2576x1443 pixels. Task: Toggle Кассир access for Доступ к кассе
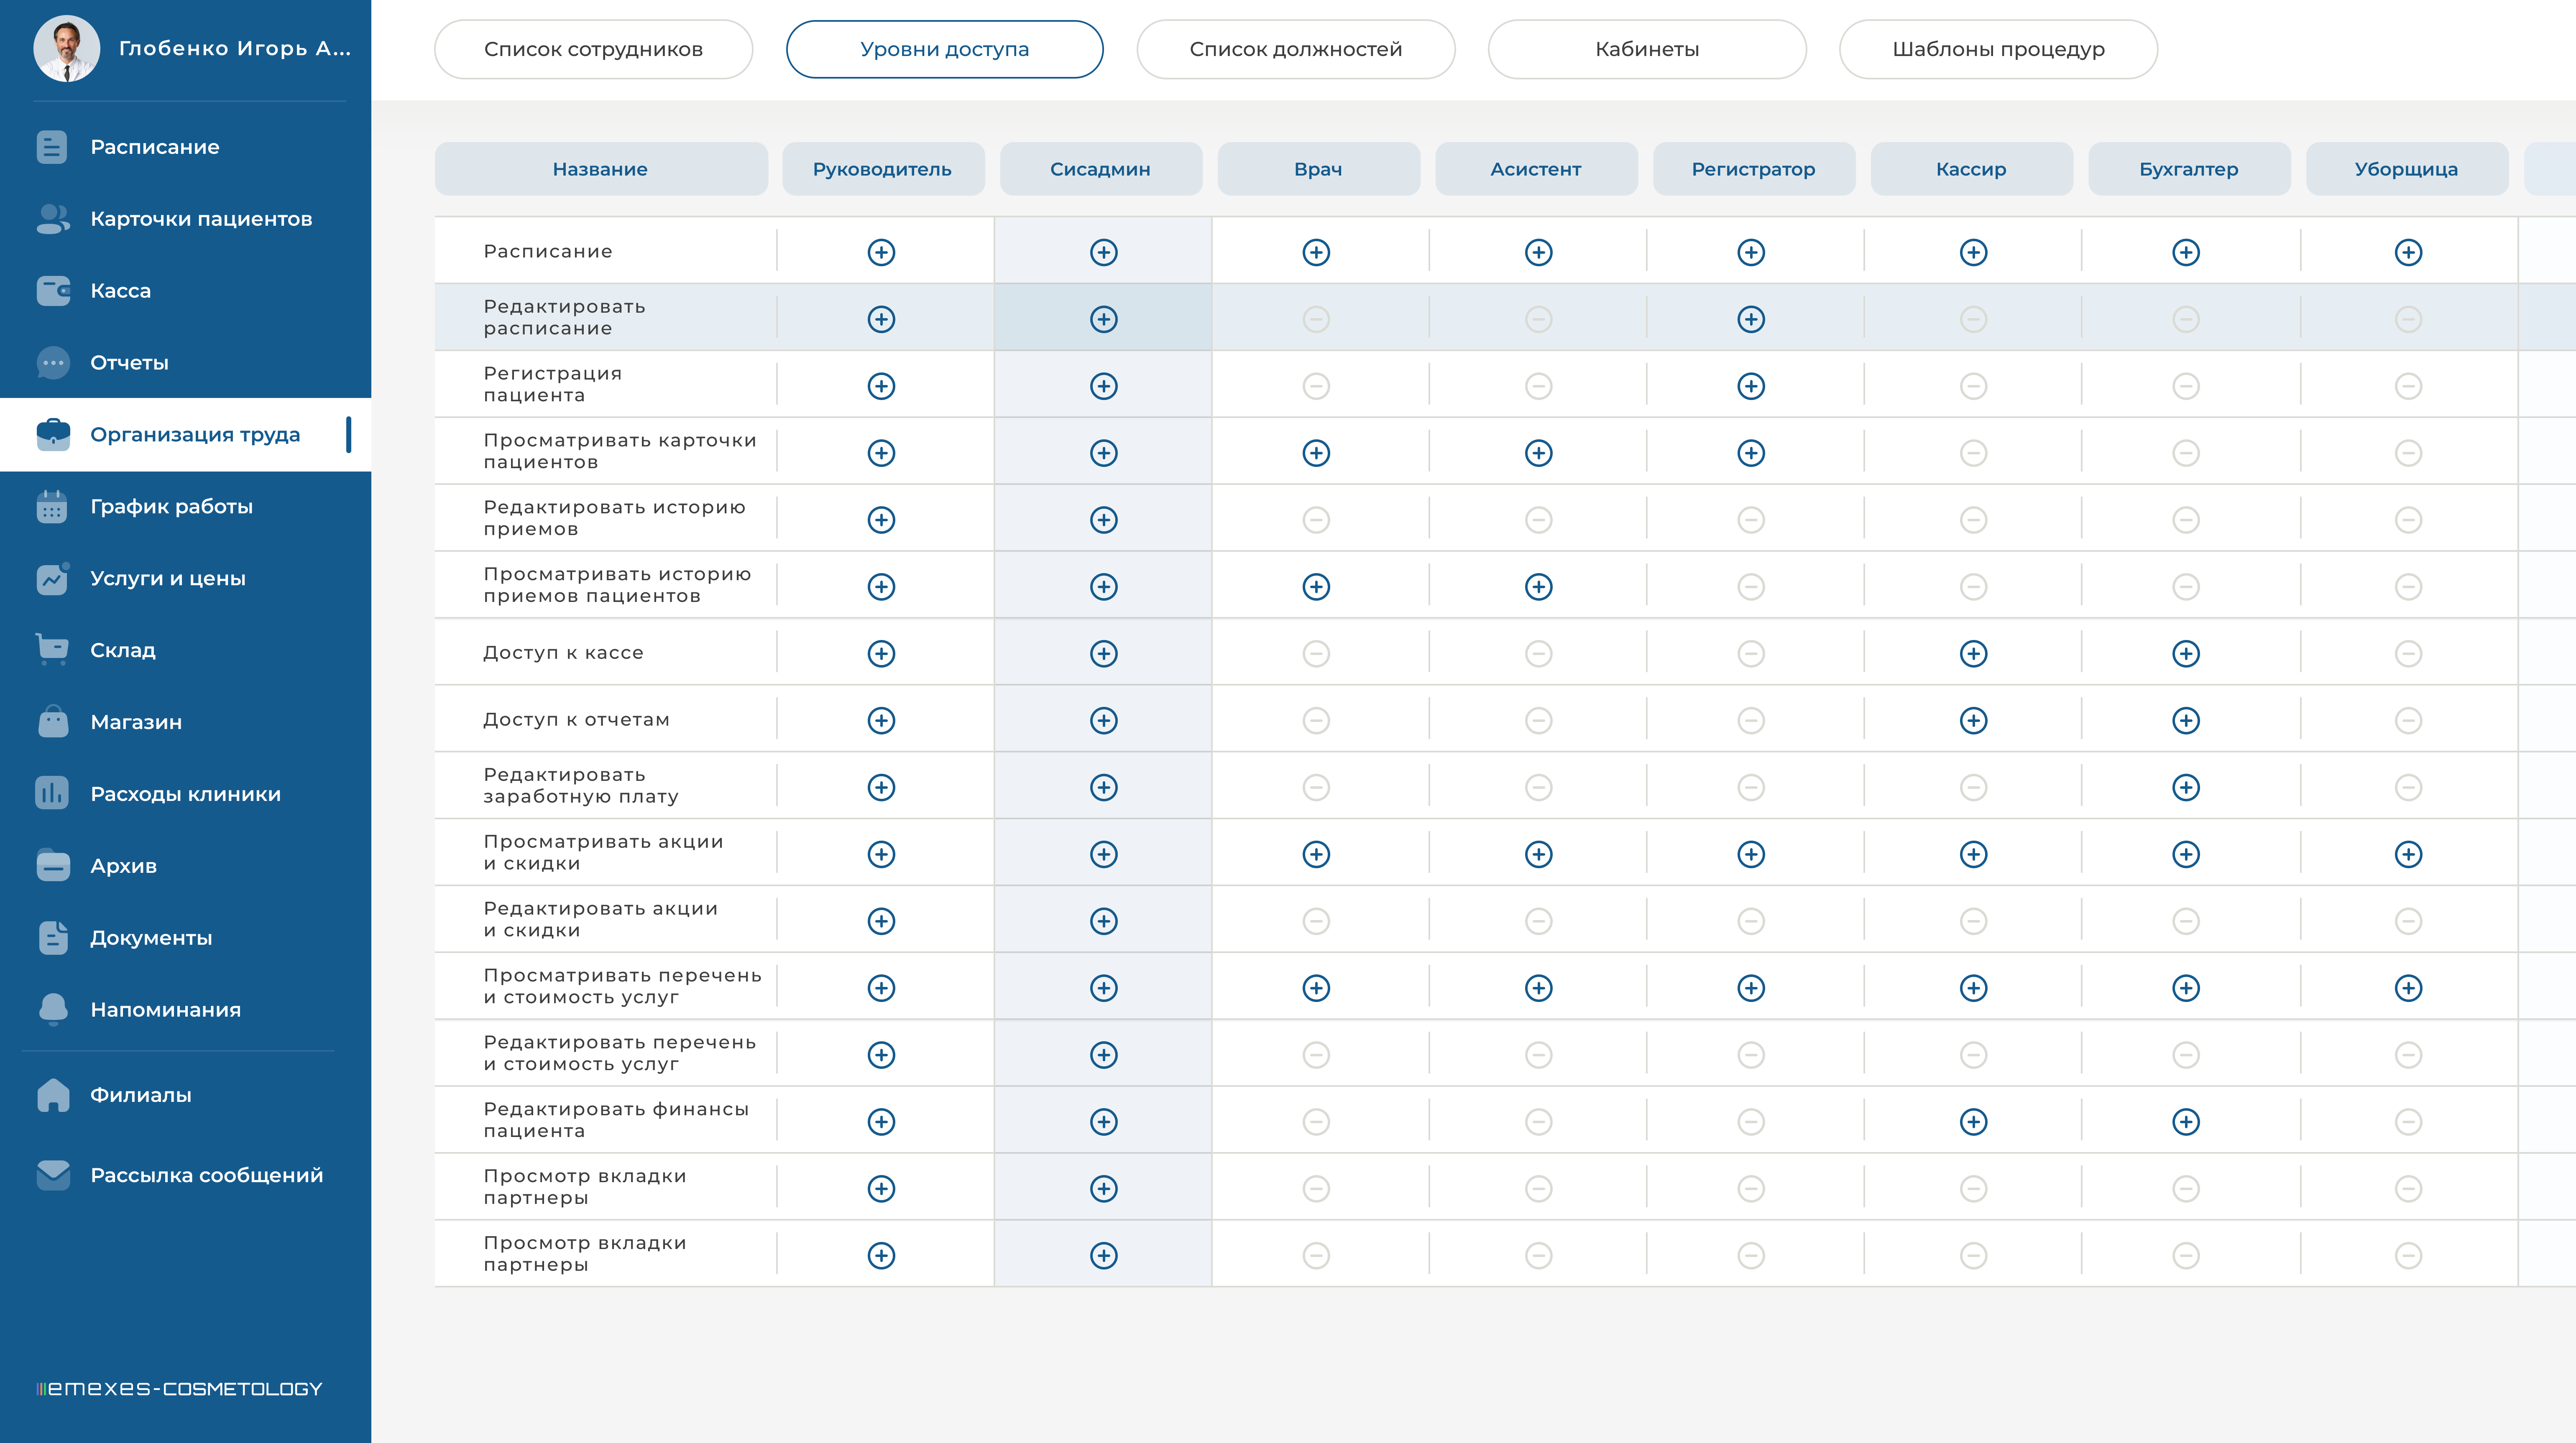coord(1973,653)
